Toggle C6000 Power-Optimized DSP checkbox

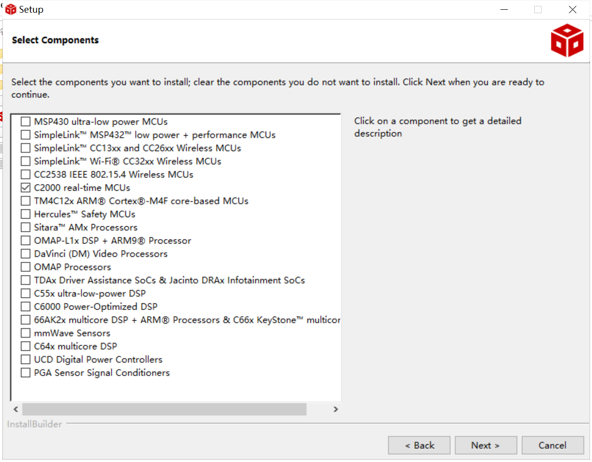pyautogui.click(x=25, y=306)
